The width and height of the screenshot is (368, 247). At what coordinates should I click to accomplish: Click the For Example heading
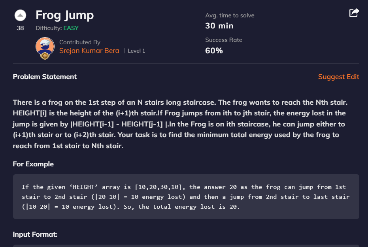point(33,164)
